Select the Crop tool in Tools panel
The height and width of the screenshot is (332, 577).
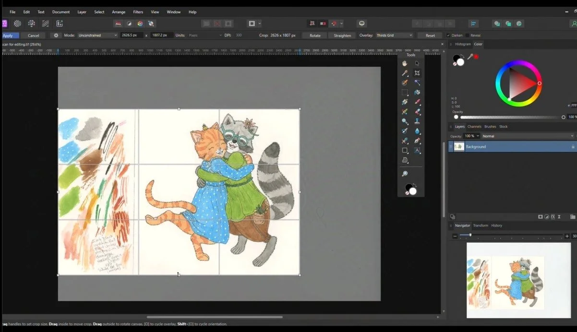417,73
